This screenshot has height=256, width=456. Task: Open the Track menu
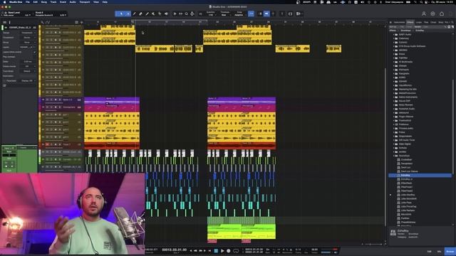coord(53,2)
